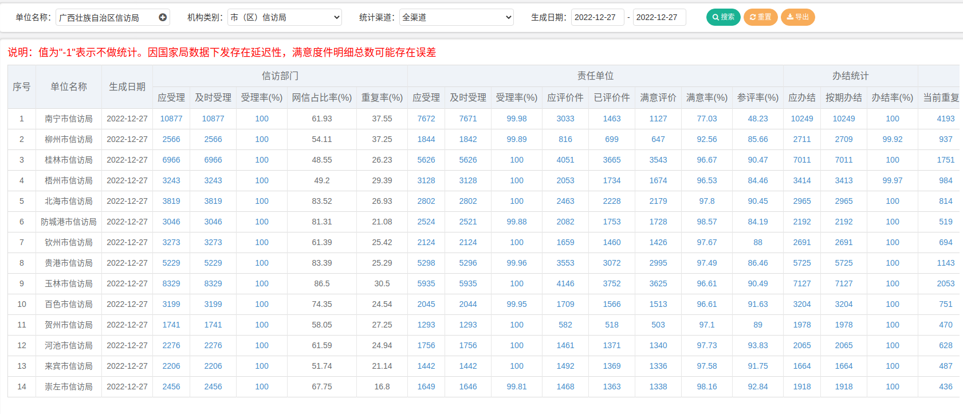Click 5296 in 贵港市信访局 row
The width and height of the screenshot is (963, 414).
click(x=468, y=263)
